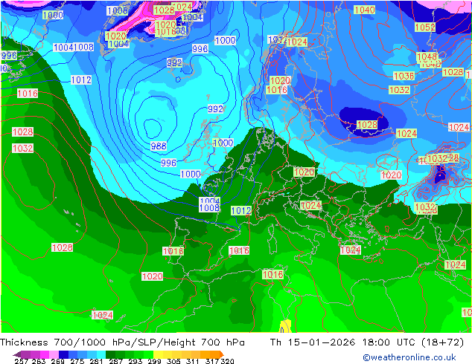472x364 pixels.
Task: Click the forecast time 'Th 15-01-2026 18:00 UTC (18+72)'
Action: [x=366, y=342]
